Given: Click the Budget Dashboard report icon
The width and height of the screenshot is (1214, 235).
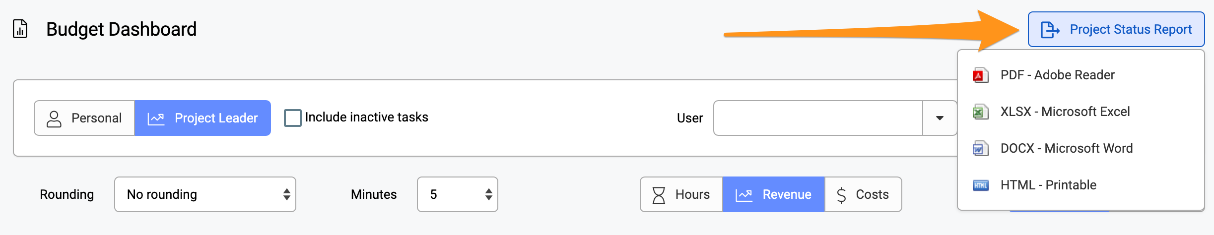Looking at the screenshot, I should pos(20,29).
